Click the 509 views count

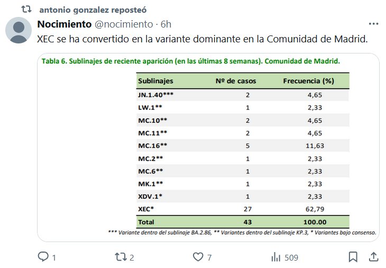coord(291,258)
